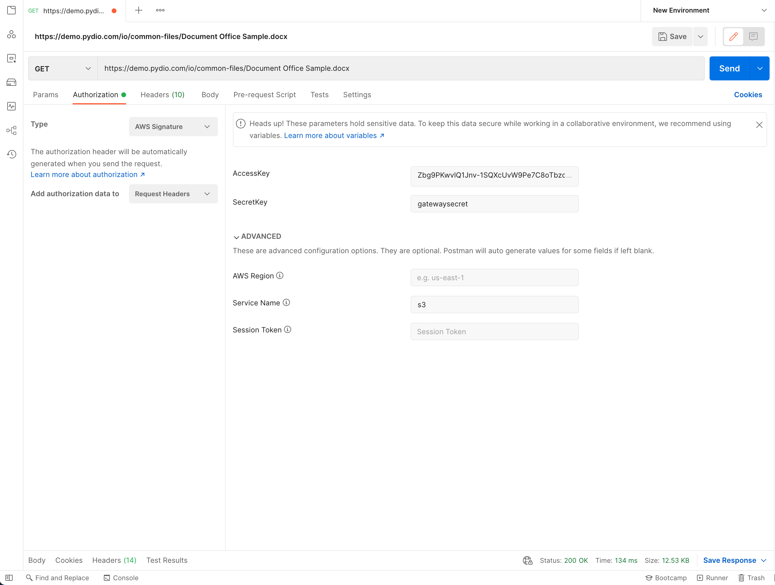This screenshot has width=775, height=585.
Task: Click the request URL input field
Action: click(401, 69)
